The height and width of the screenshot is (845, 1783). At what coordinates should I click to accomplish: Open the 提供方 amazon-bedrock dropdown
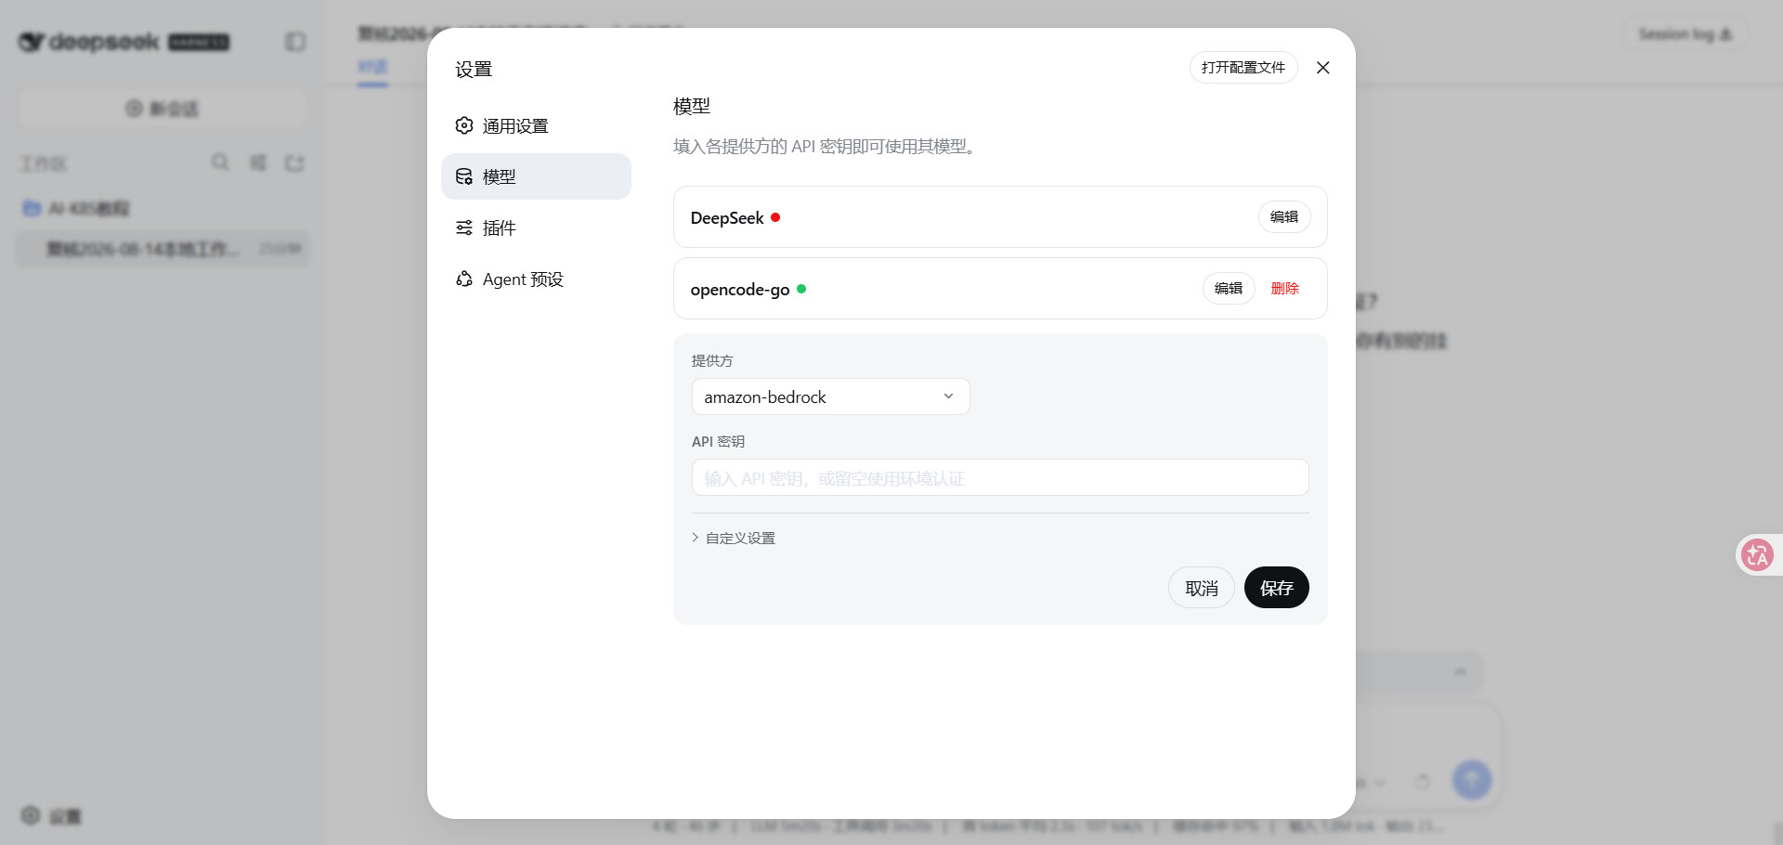click(x=830, y=396)
